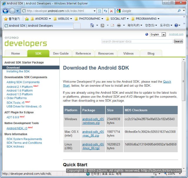Click the Search button
The width and height of the screenshot is (188, 178).
click(178, 41)
